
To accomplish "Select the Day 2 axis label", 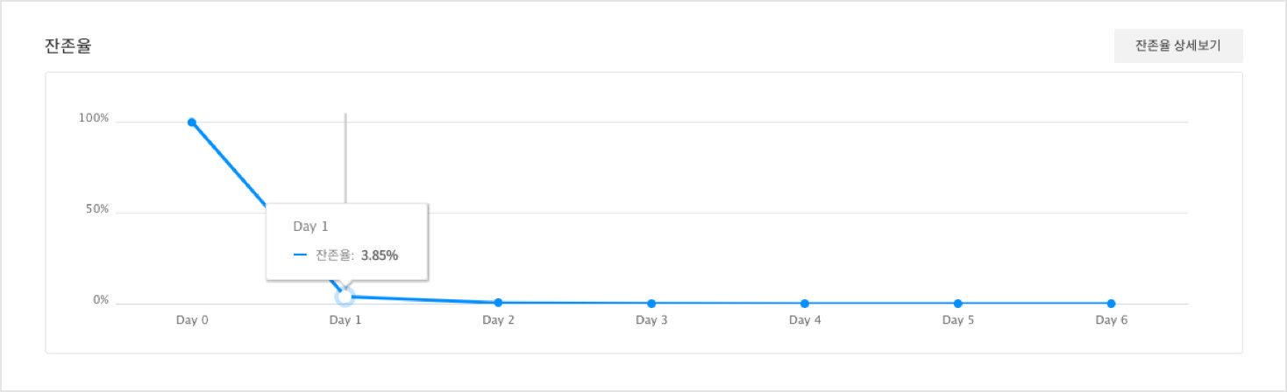I will [x=498, y=320].
